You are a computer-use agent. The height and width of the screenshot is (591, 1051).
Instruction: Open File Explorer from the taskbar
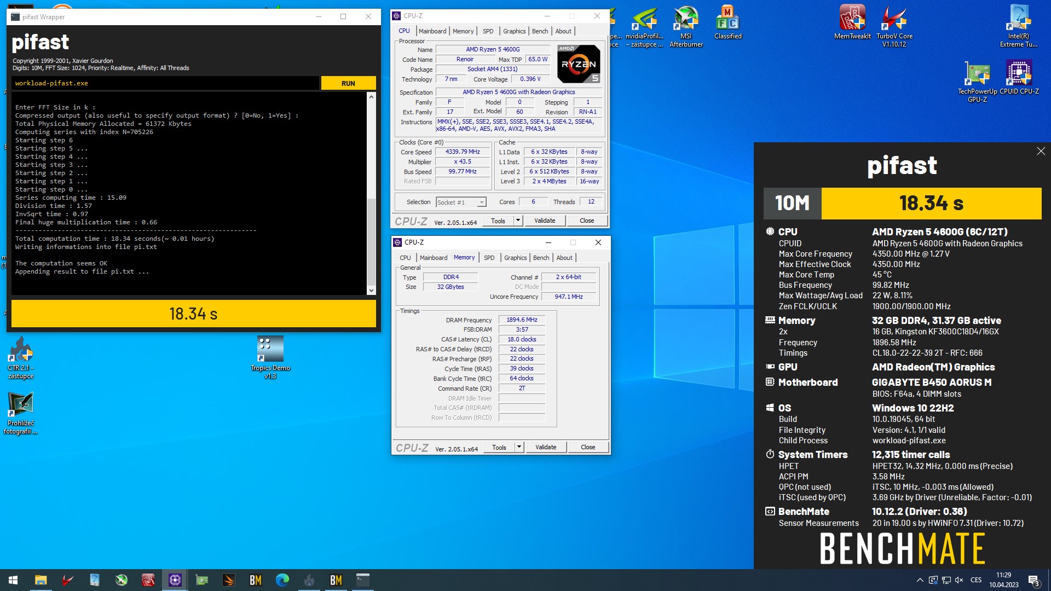point(41,580)
